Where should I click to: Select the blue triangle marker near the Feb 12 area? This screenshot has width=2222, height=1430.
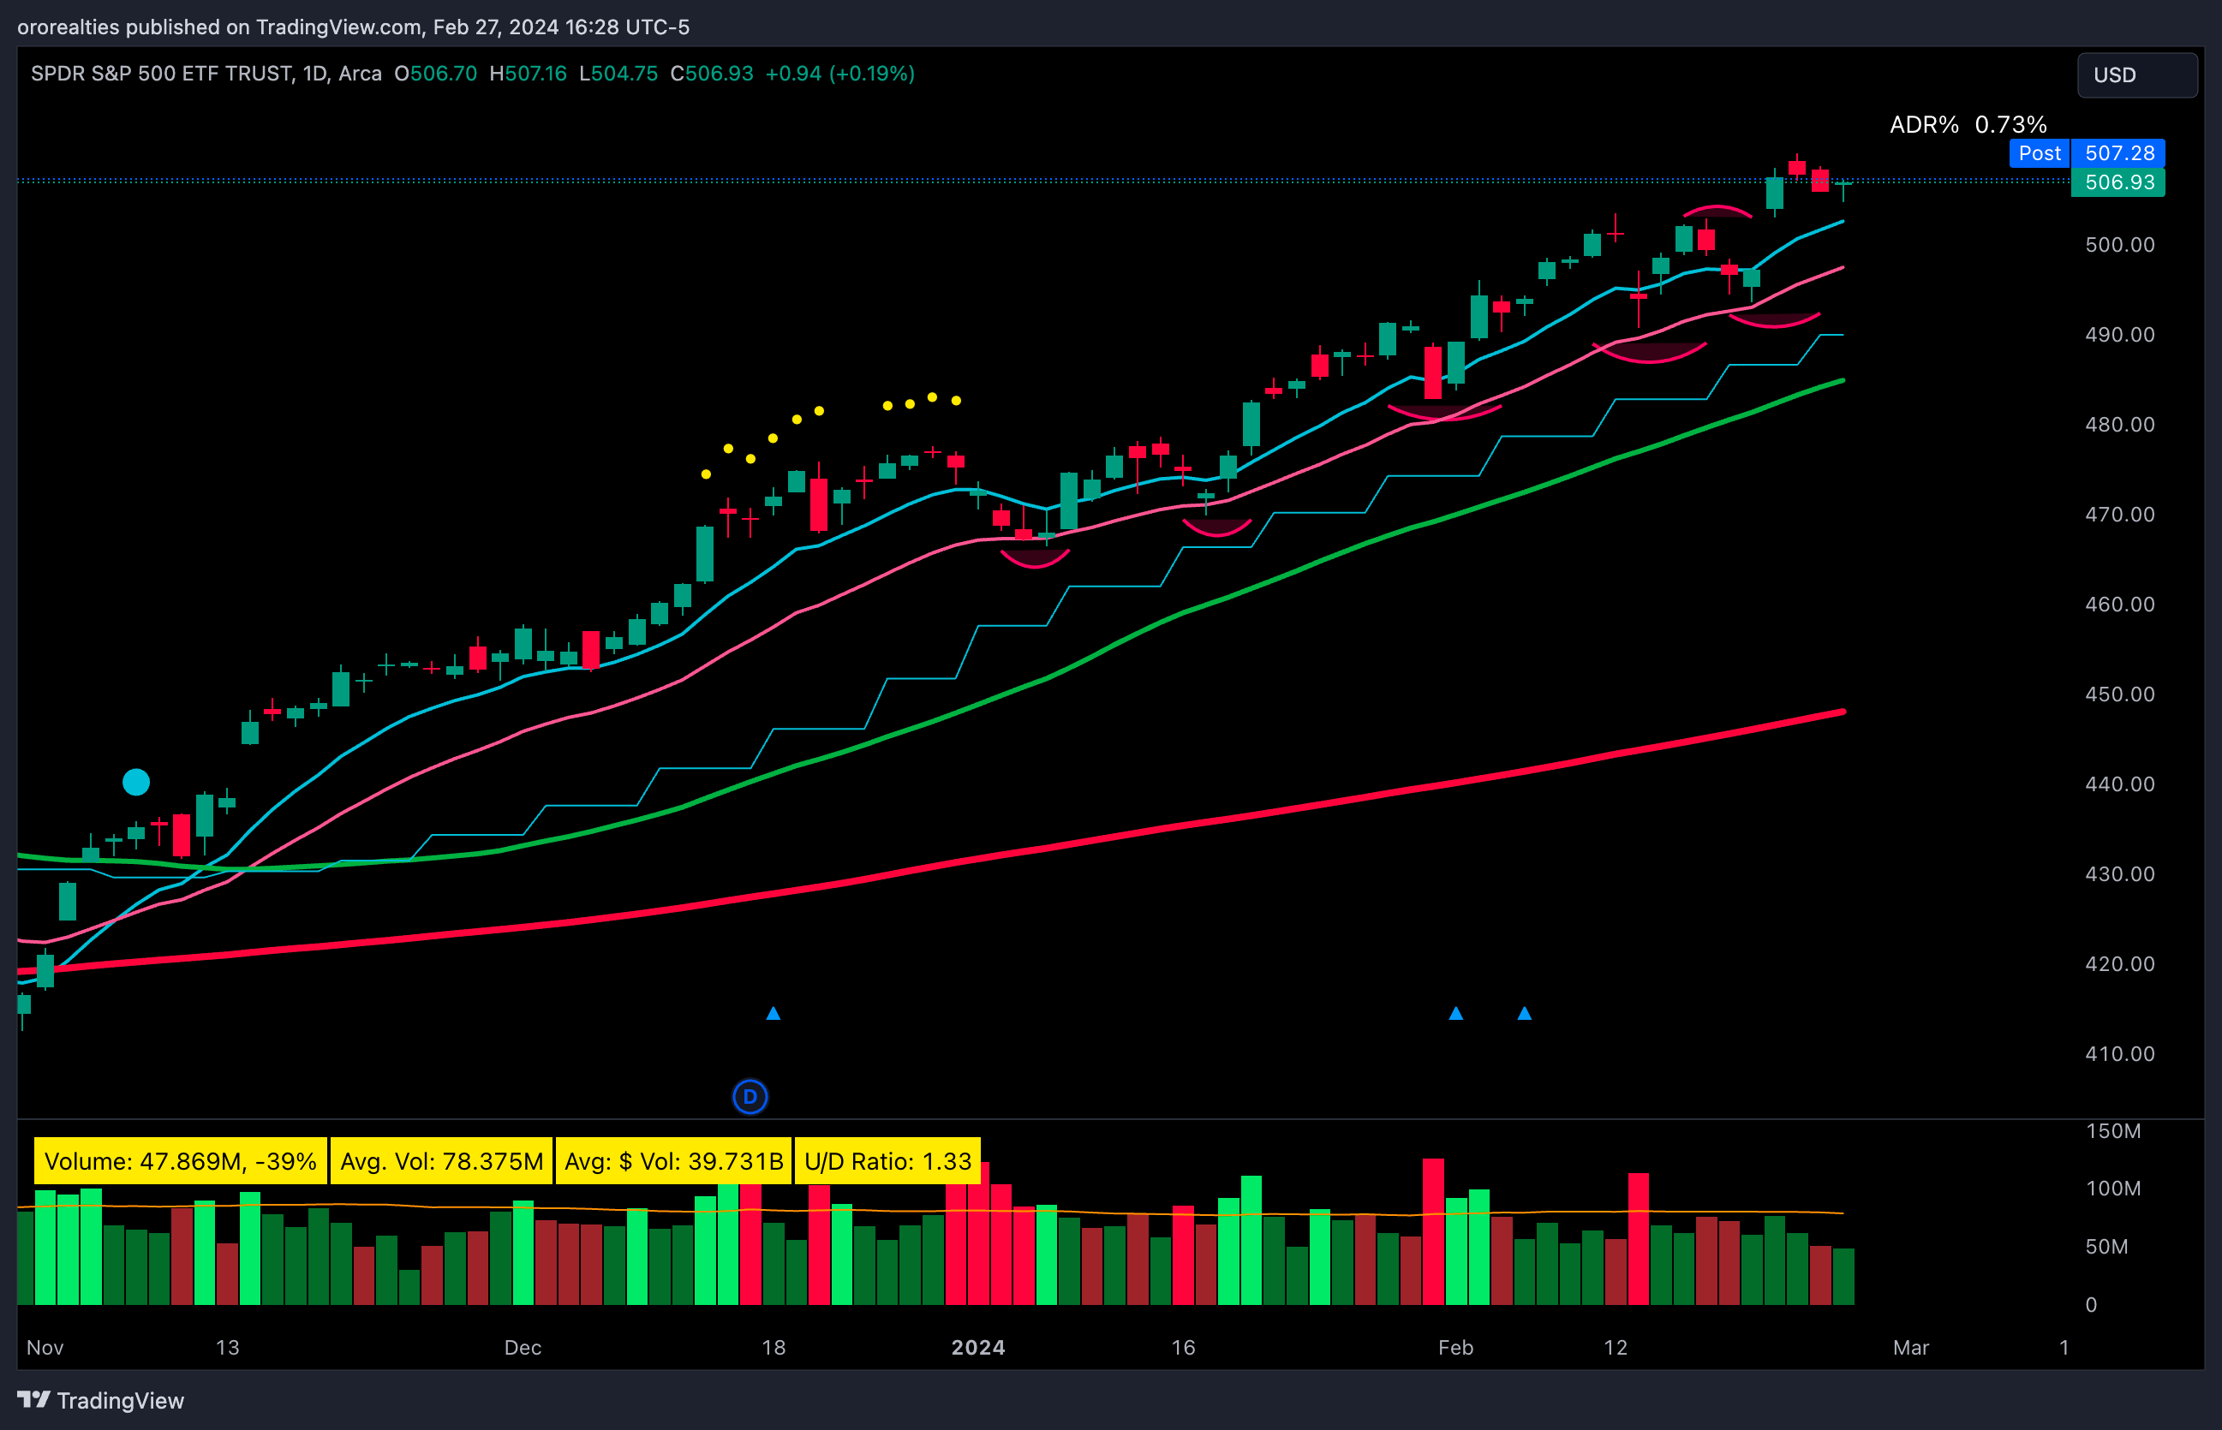(1525, 1014)
